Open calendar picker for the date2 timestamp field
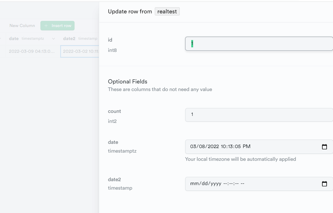The height and width of the screenshot is (213, 333). coord(324,184)
